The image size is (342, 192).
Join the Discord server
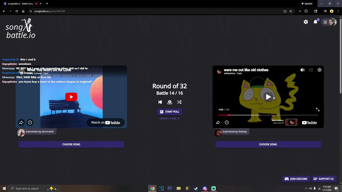click(296, 179)
